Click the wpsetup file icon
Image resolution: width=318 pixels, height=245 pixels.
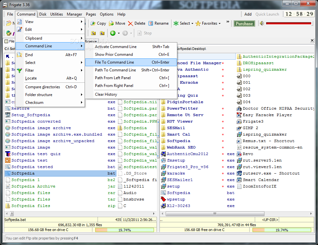click(x=163, y=199)
